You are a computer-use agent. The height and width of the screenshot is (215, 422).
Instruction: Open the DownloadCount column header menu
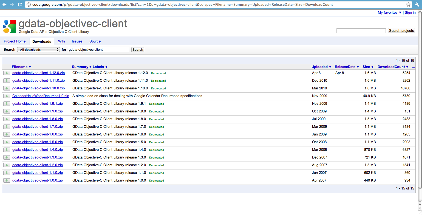393,67
